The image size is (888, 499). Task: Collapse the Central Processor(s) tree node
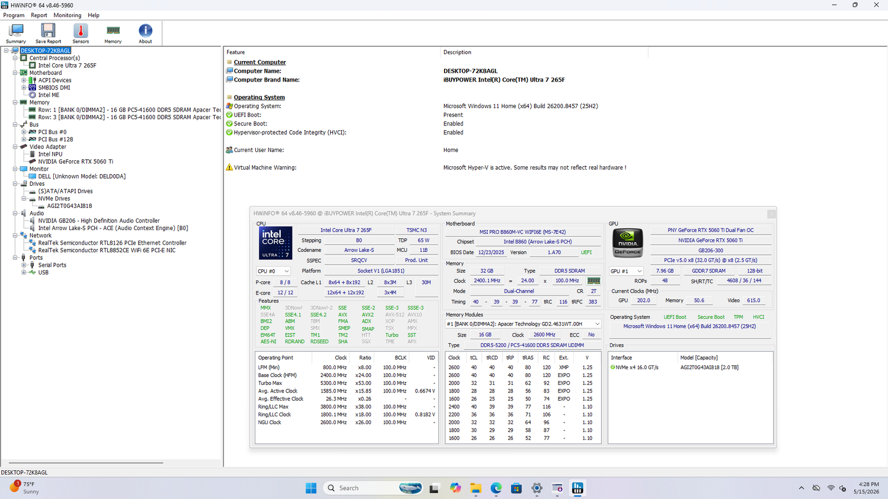click(x=16, y=58)
